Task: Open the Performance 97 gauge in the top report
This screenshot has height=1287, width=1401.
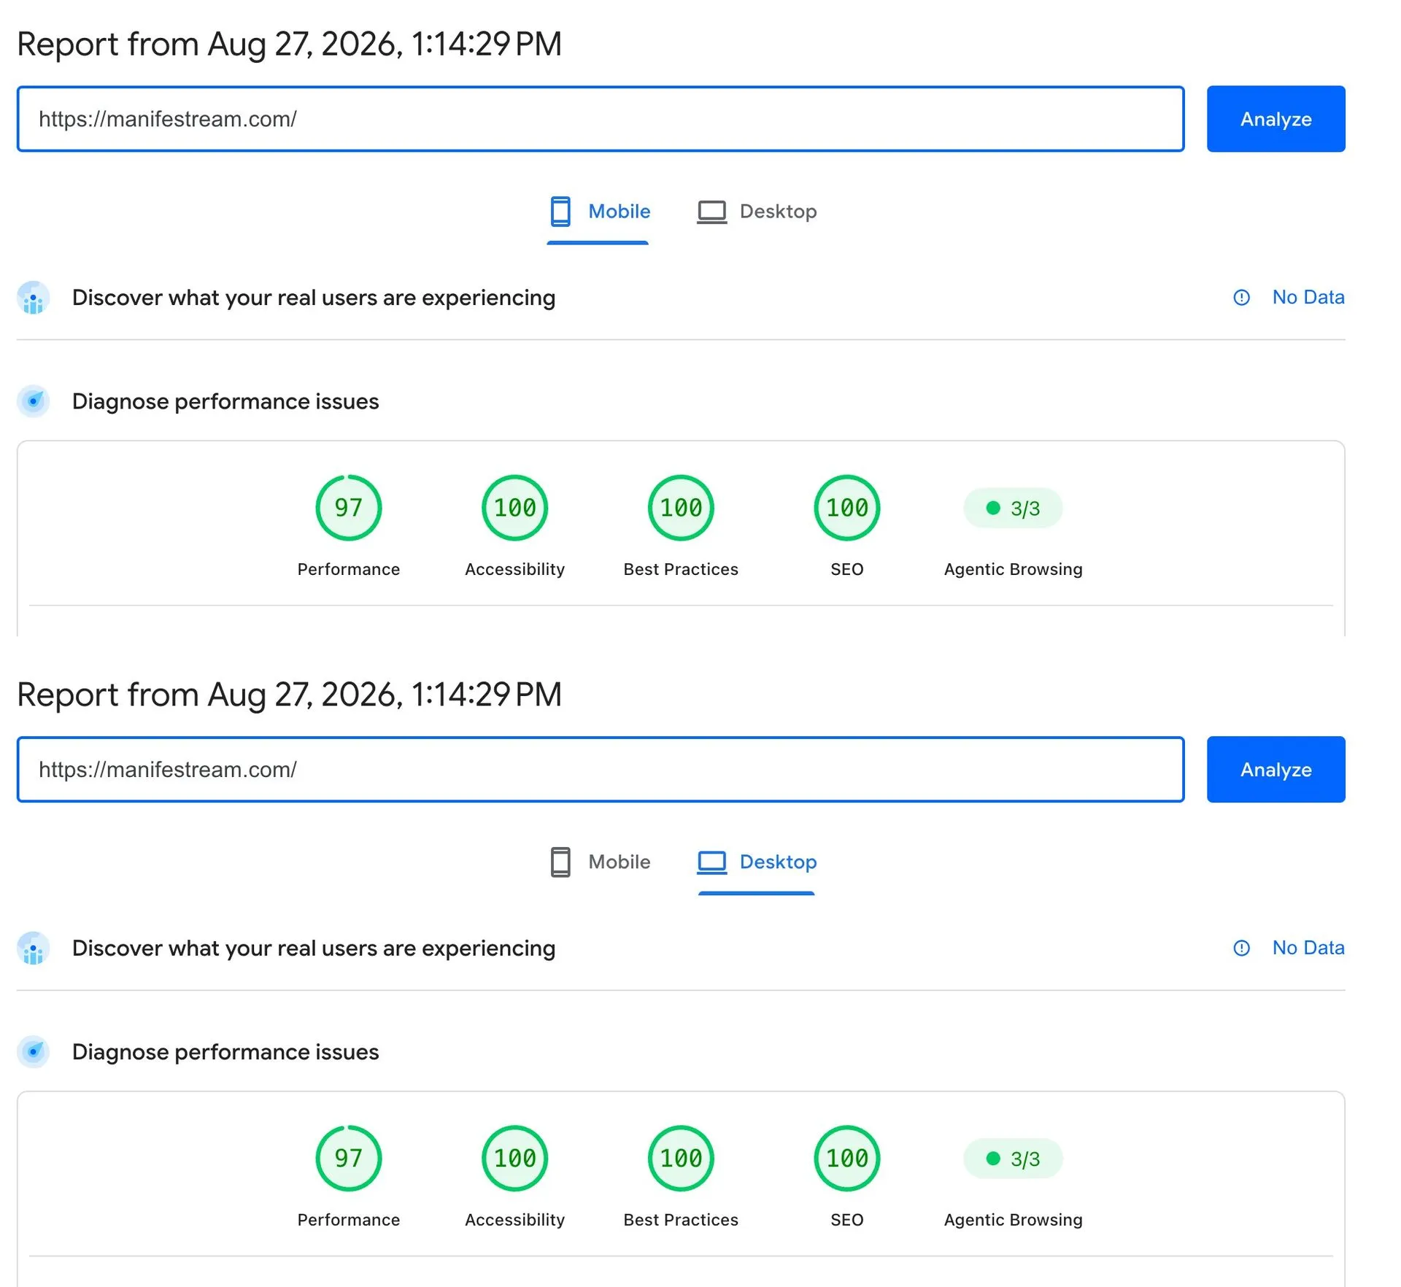Action: (349, 508)
